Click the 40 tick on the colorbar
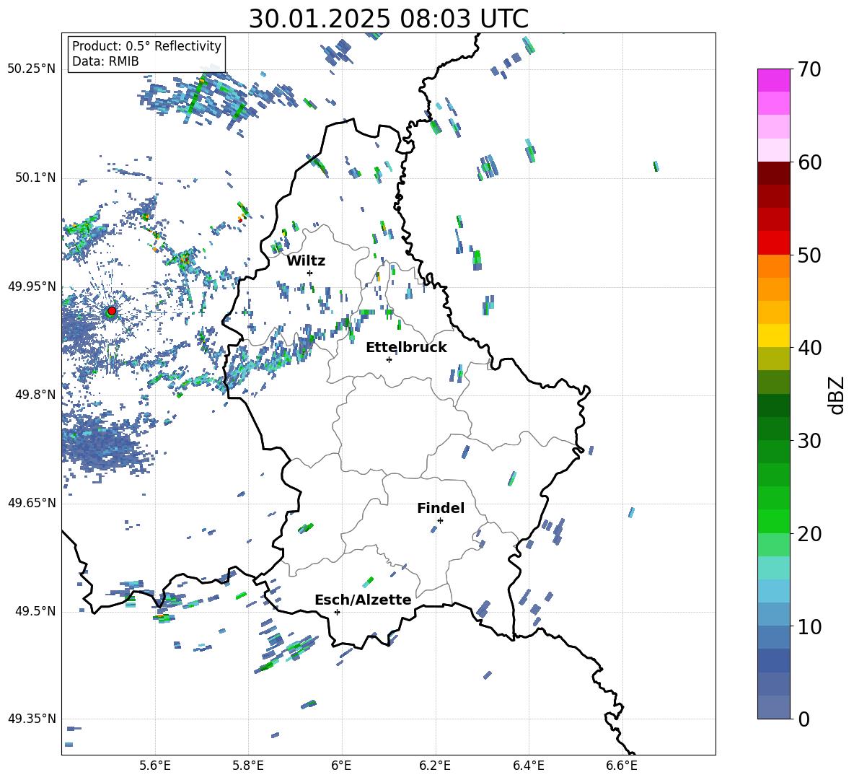The width and height of the screenshot is (854, 780). click(x=809, y=348)
